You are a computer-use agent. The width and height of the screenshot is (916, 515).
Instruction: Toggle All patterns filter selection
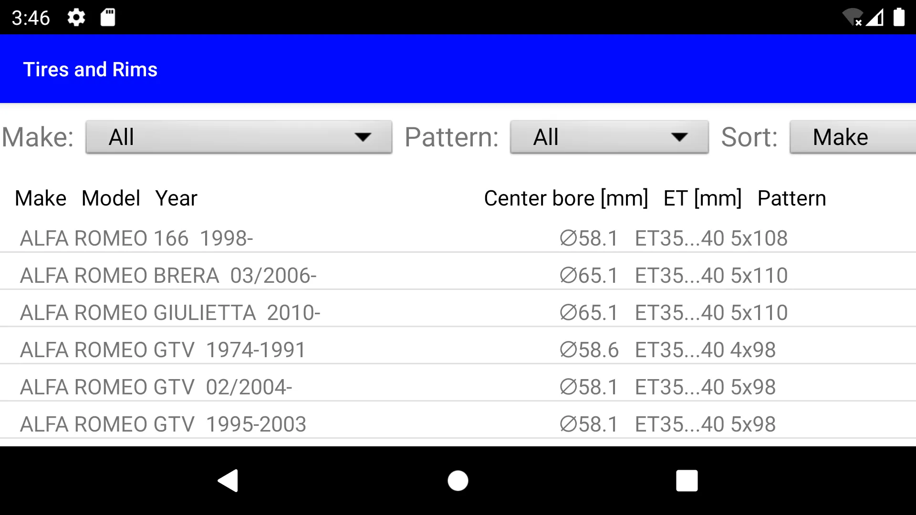[x=608, y=137]
